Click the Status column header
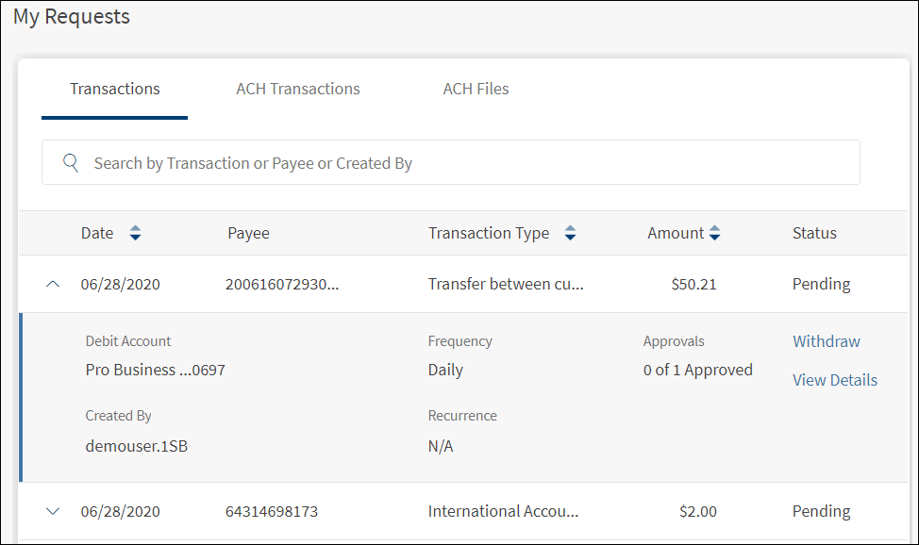The width and height of the screenshot is (919, 545). [x=814, y=233]
